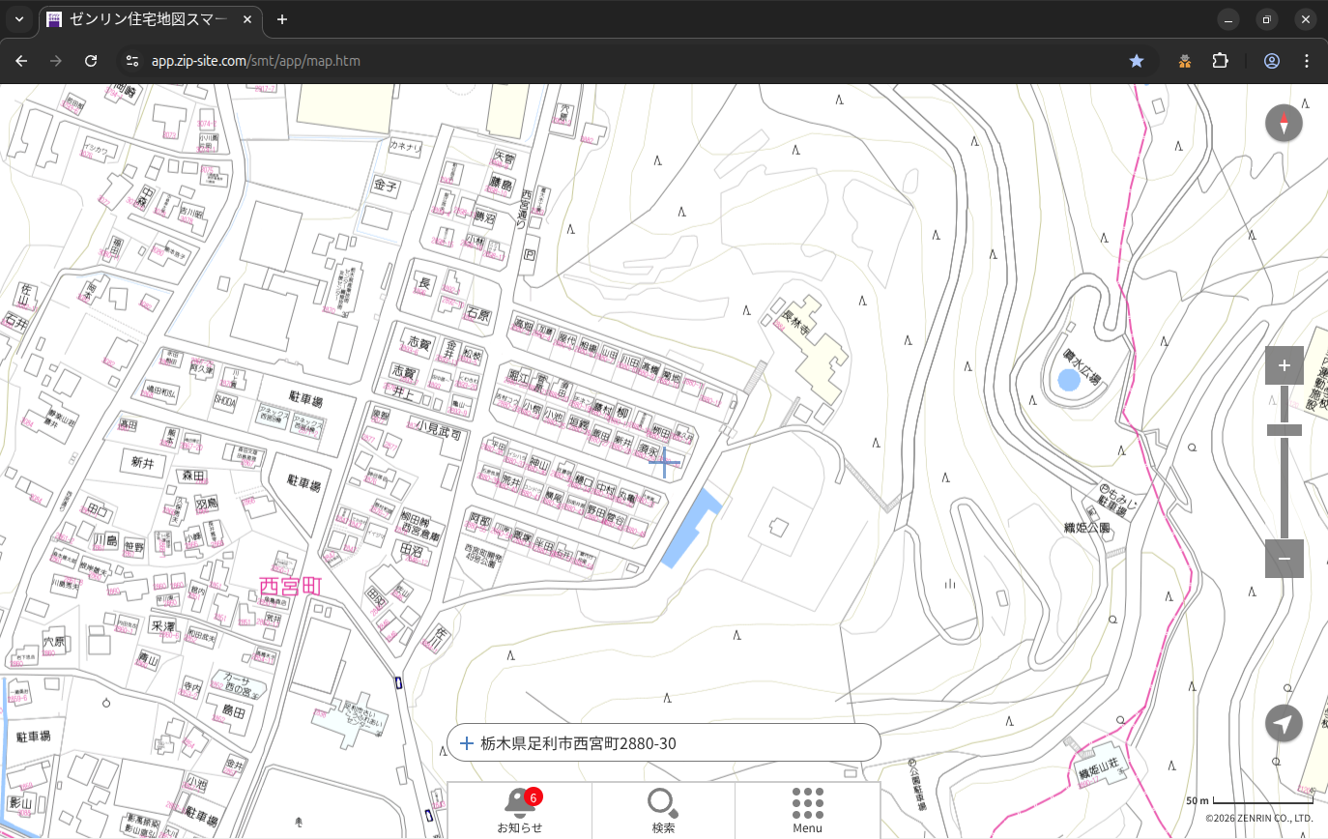This screenshot has width=1328, height=839.
Task: Click the zoom level slider handle
Action: coord(1284,429)
